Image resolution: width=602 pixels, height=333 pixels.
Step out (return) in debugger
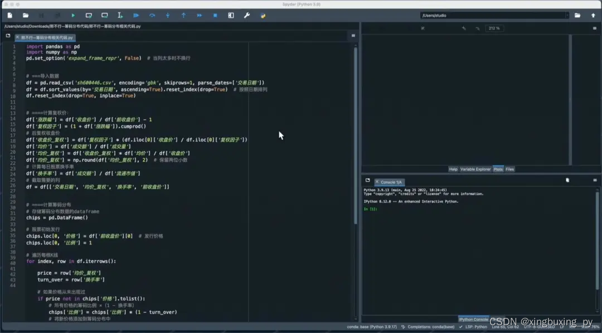tap(183, 16)
